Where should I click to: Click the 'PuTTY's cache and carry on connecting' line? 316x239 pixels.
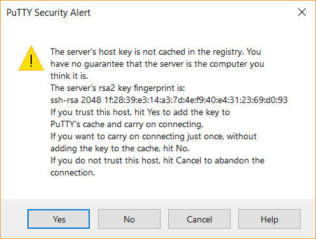(127, 125)
